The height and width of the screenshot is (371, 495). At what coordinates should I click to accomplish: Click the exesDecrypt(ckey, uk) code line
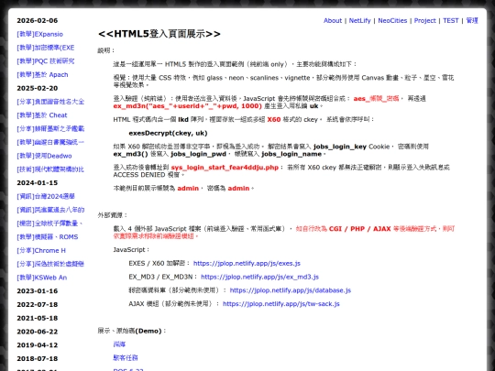(168, 133)
